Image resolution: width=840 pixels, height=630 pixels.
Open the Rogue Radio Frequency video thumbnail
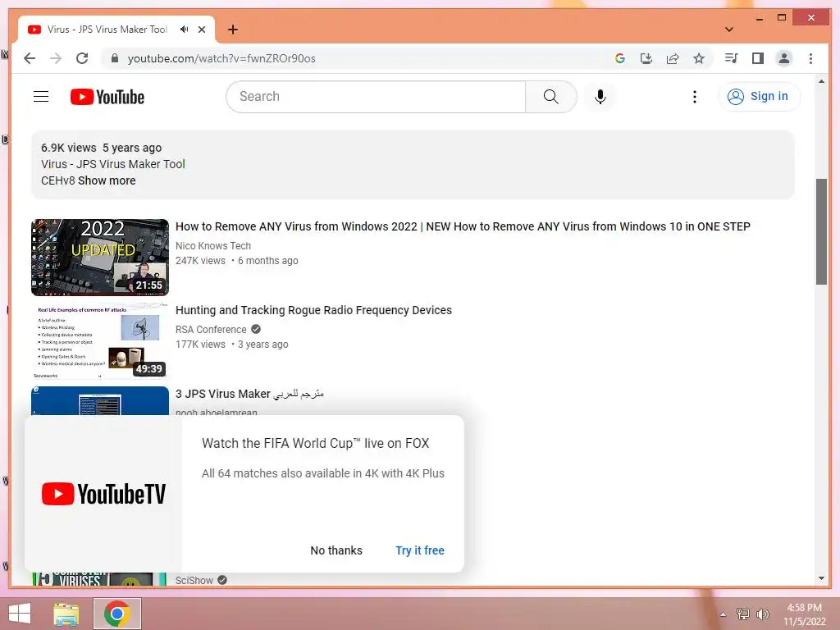tap(99, 340)
